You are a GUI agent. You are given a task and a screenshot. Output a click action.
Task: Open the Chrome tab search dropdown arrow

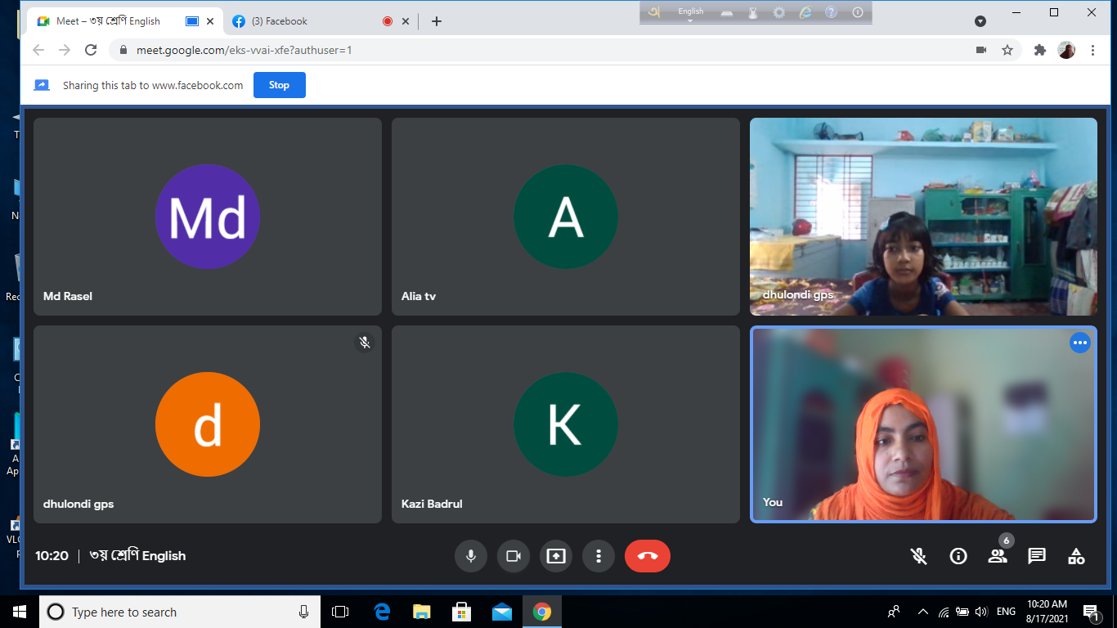[x=980, y=21]
